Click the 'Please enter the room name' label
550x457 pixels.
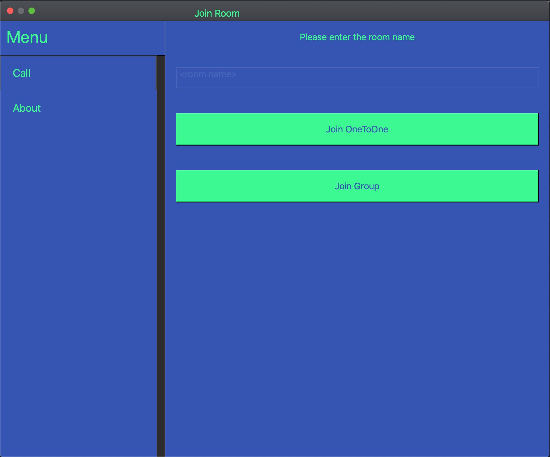[357, 37]
